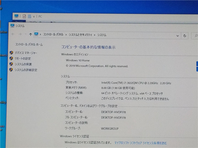The width and height of the screenshot is (198, 148).
Task: Click the コンピューターの基本的な情報の表示 heading
Action: [x=88, y=47]
